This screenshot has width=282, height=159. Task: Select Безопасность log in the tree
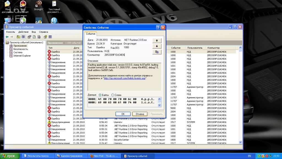coord(20,49)
